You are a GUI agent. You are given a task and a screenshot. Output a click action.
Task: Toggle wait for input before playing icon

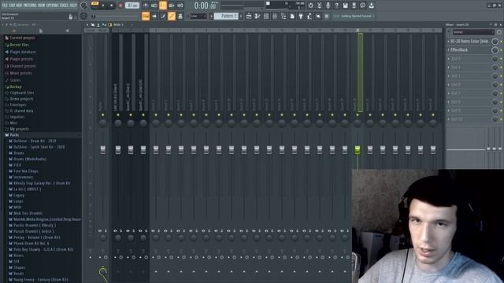pyautogui.click(x=154, y=6)
